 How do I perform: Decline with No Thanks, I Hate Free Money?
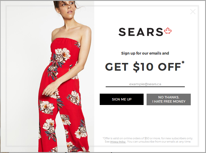tap(169, 99)
